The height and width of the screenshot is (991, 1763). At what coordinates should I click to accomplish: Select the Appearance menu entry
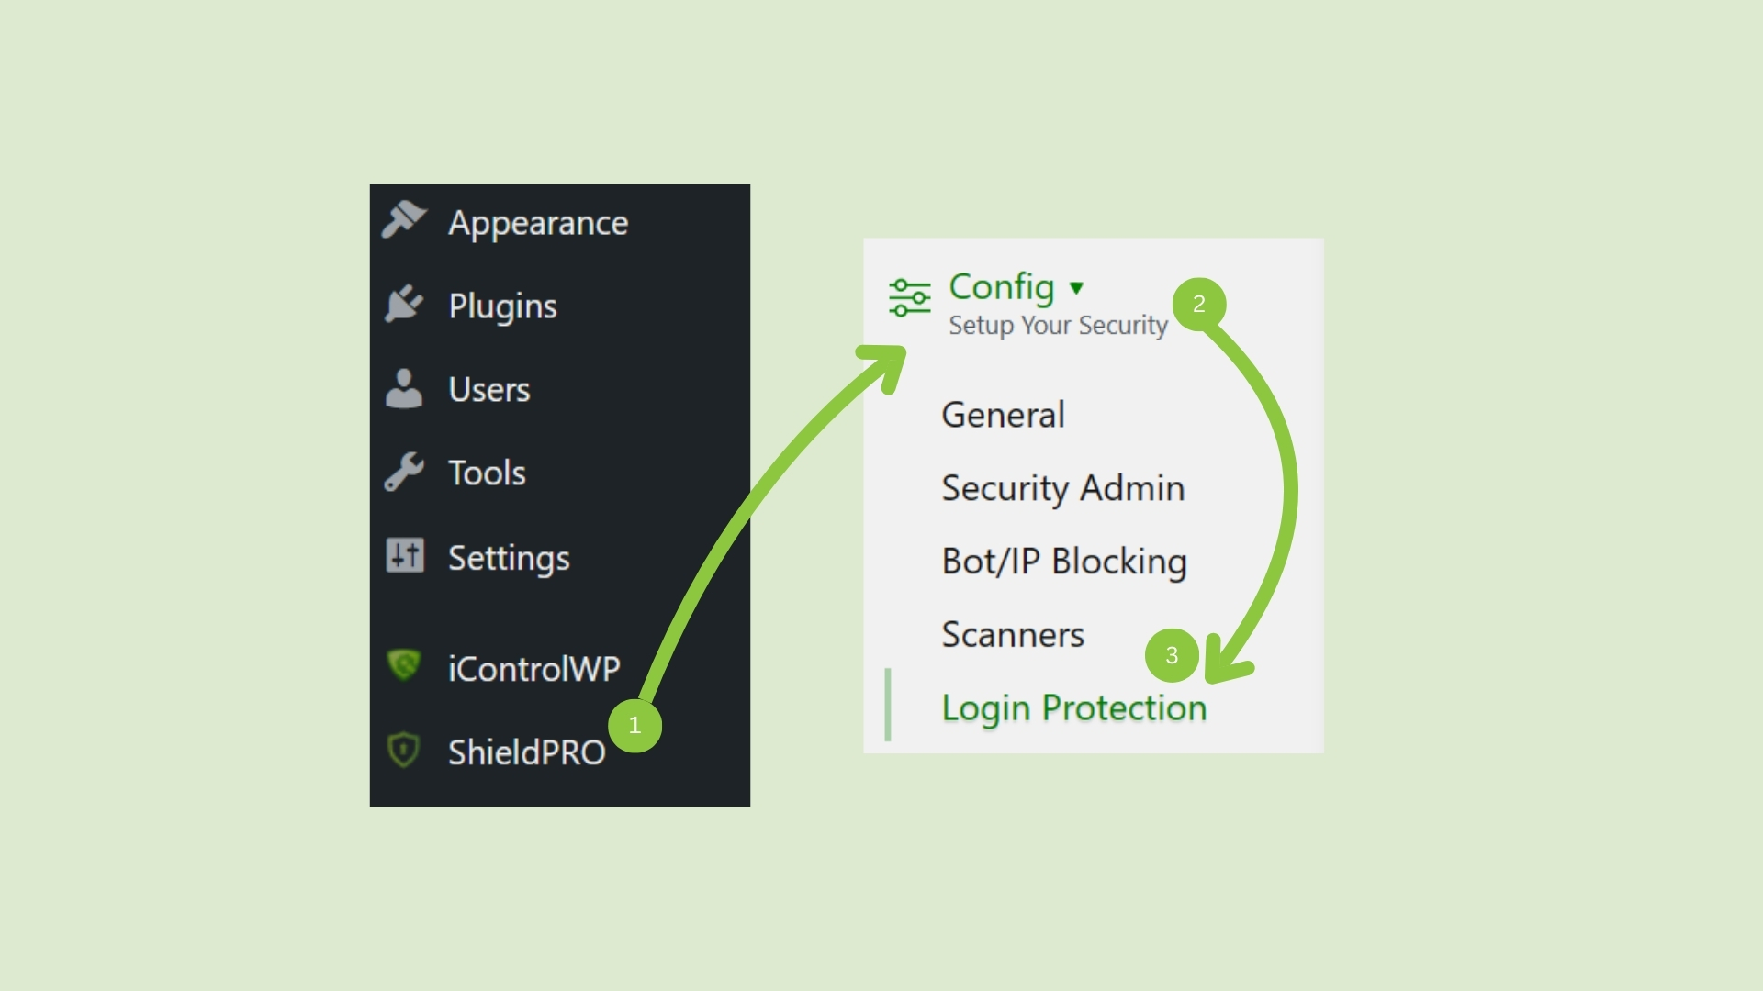pyautogui.click(x=537, y=221)
